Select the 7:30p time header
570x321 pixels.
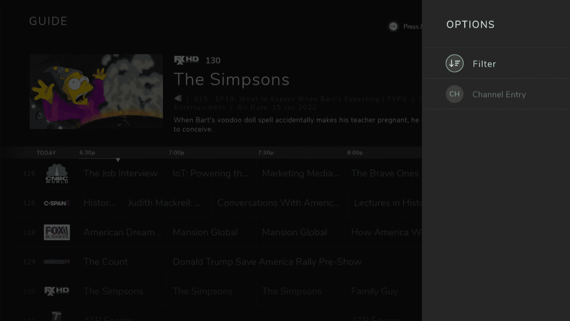click(x=266, y=153)
